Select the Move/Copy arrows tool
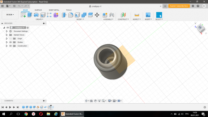208x117 pixels. pyautogui.click(x=97, y=15)
